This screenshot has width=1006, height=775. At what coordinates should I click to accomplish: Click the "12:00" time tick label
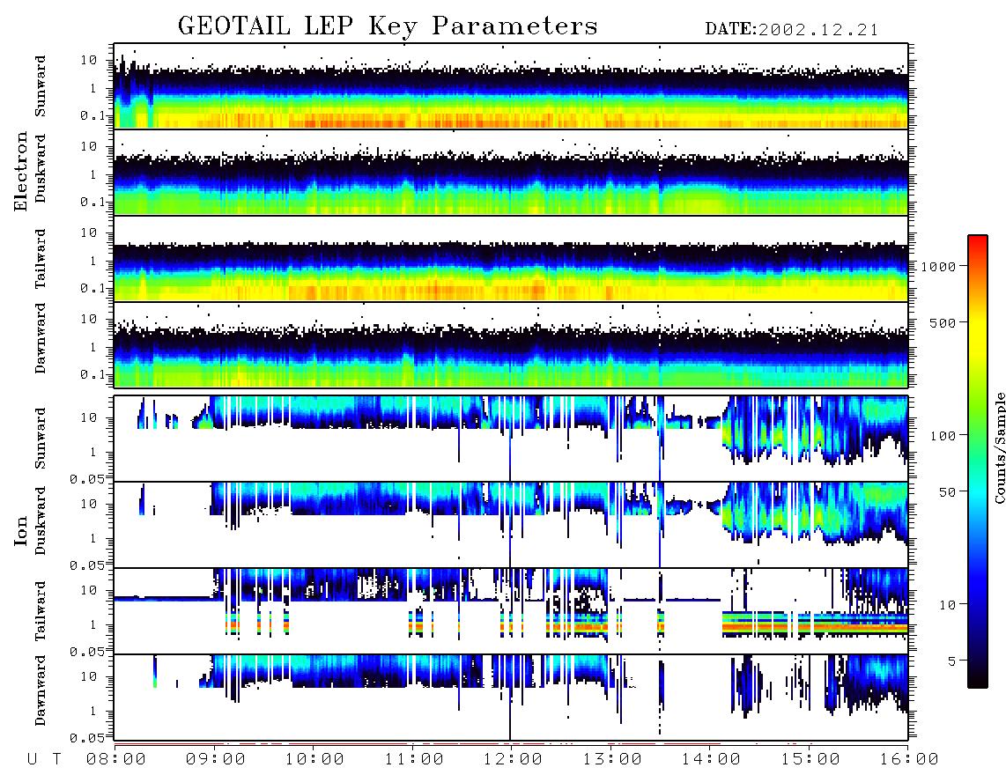coord(513,760)
